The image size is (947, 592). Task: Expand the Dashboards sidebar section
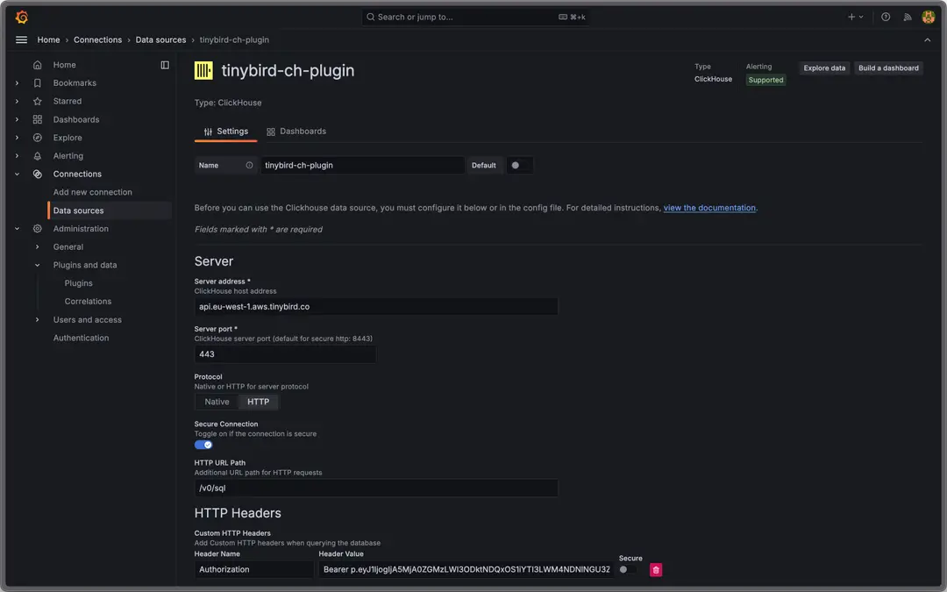click(x=17, y=119)
